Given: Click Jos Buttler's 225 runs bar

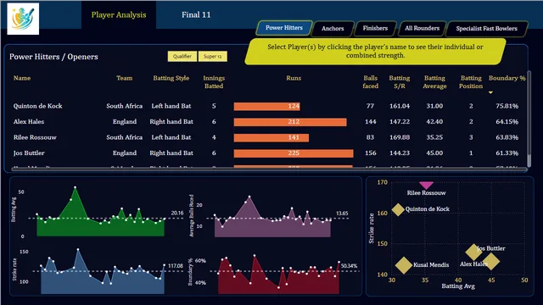Looking at the screenshot, I should 294,153.
